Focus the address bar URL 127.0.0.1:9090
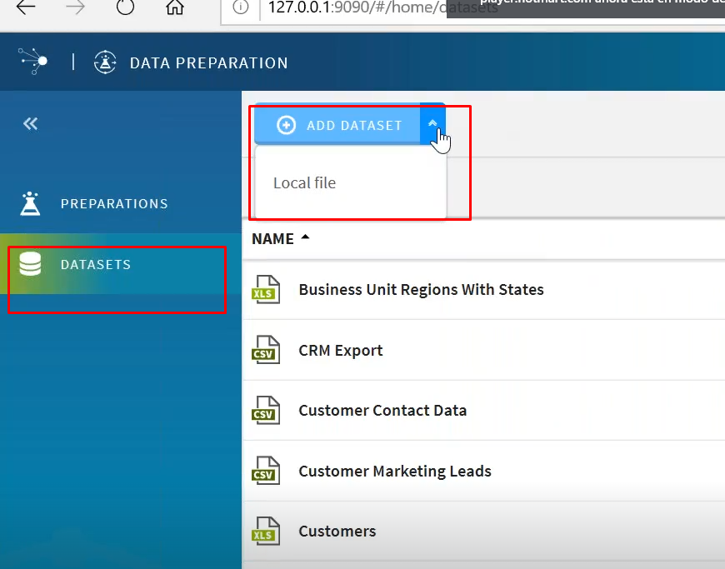This screenshot has width=725, height=569. point(382,7)
